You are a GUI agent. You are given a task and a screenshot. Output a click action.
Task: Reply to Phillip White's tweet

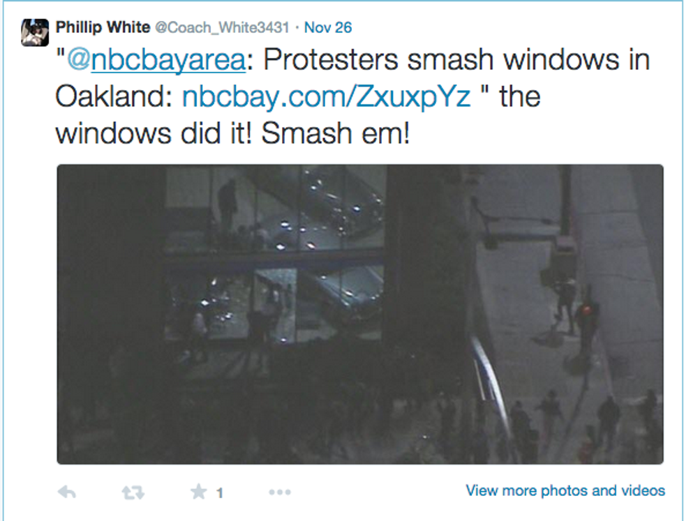click(x=67, y=492)
